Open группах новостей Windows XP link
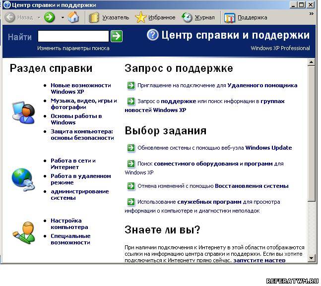Viewport: 321px width, 286px height. coord(205,106)
